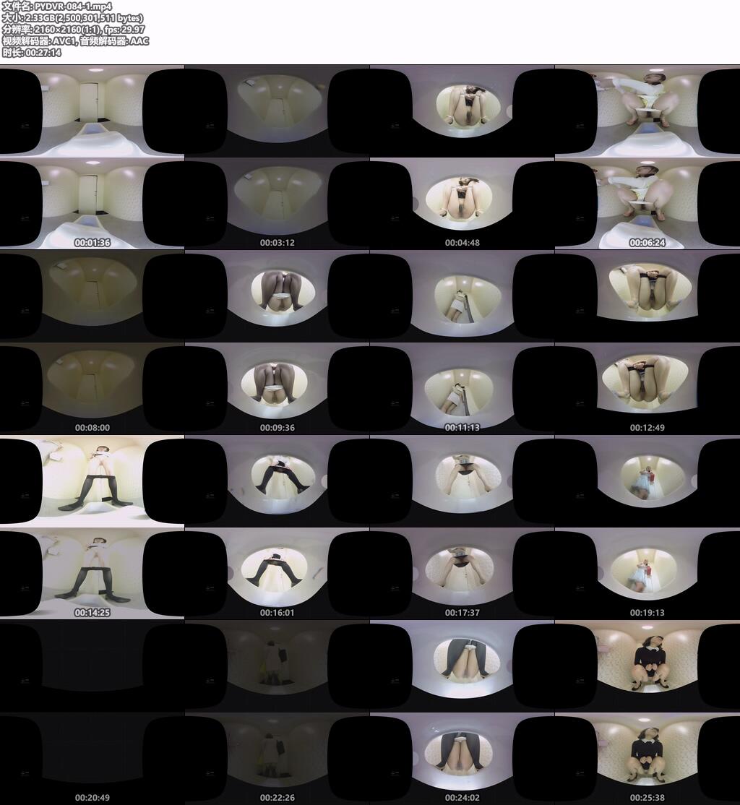Click the 00:08:00 timestamp label
Image resolution: width=740 pixels, height=805 pixels.
pos(92,427)
